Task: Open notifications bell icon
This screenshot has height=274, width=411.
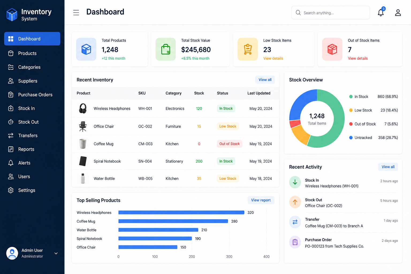Action: [x=381, y=12]
